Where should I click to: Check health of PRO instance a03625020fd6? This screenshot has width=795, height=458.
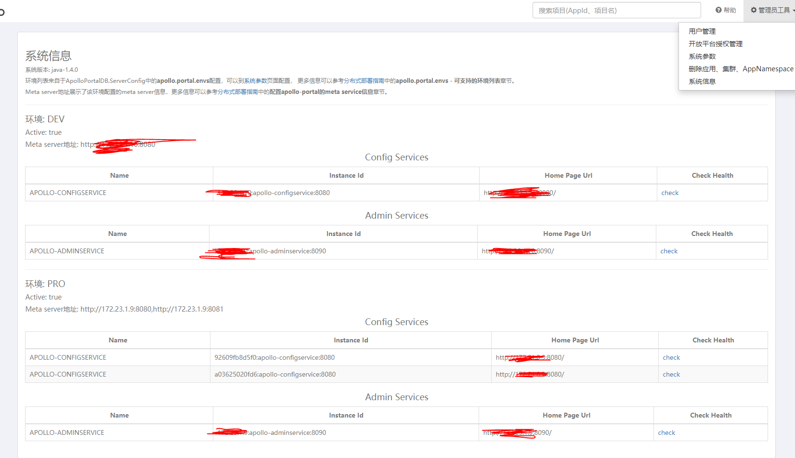(671, 374)
